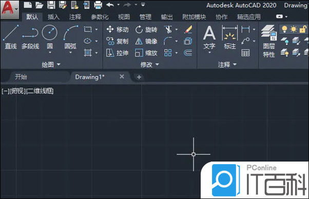The width and height of the screenshot is (309, 199).
Task: Undo the last action
Action: pos(110,5)
